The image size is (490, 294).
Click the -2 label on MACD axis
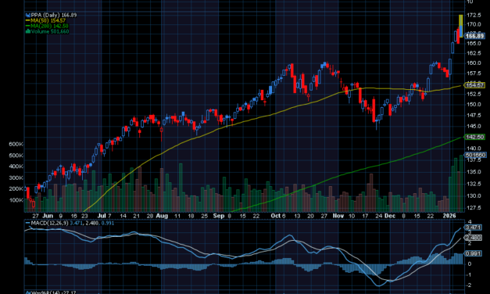pos(469,285)
